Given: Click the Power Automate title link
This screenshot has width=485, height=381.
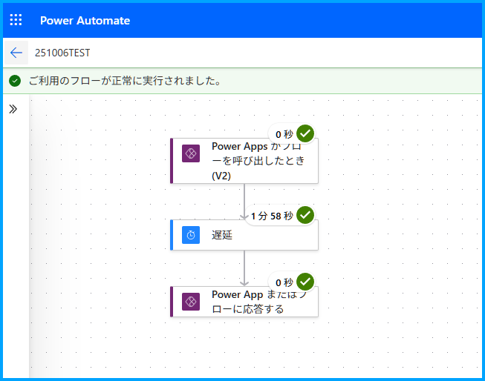Looking at the screenshot, I should pos(85,21).
